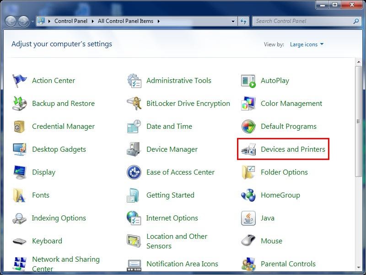Expand the arrow before Control Panel breadcrumb
Viewport: 366px width, 275px height.
[49, 21]
